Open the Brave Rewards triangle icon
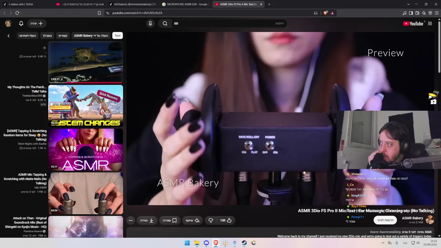This screenshot has height=248, width=441. click(332, 13)
